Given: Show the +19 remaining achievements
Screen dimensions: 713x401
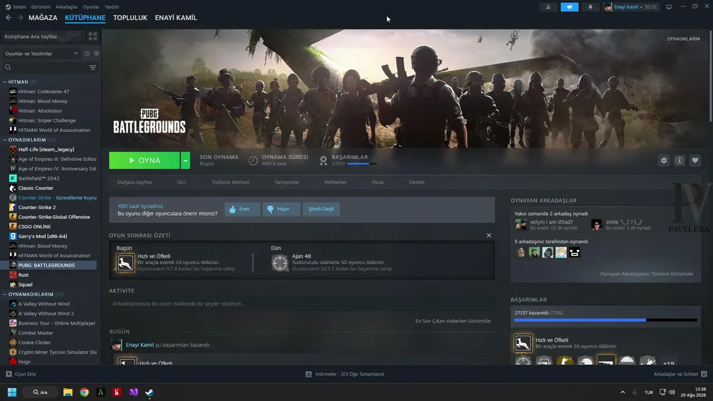Looking at the screenshot, I should (669, 364).
